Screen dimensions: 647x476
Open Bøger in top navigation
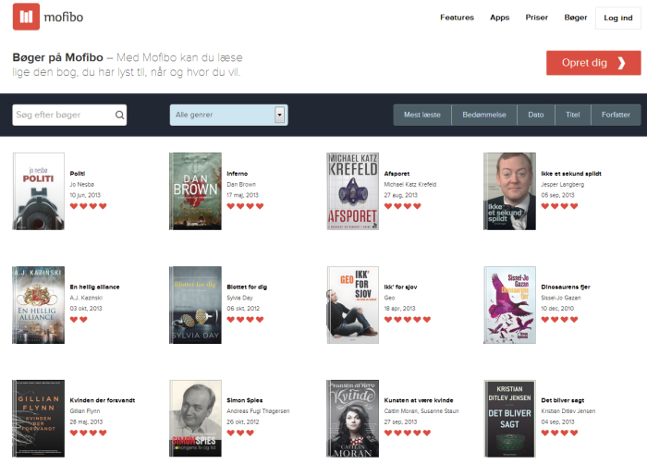576,18
